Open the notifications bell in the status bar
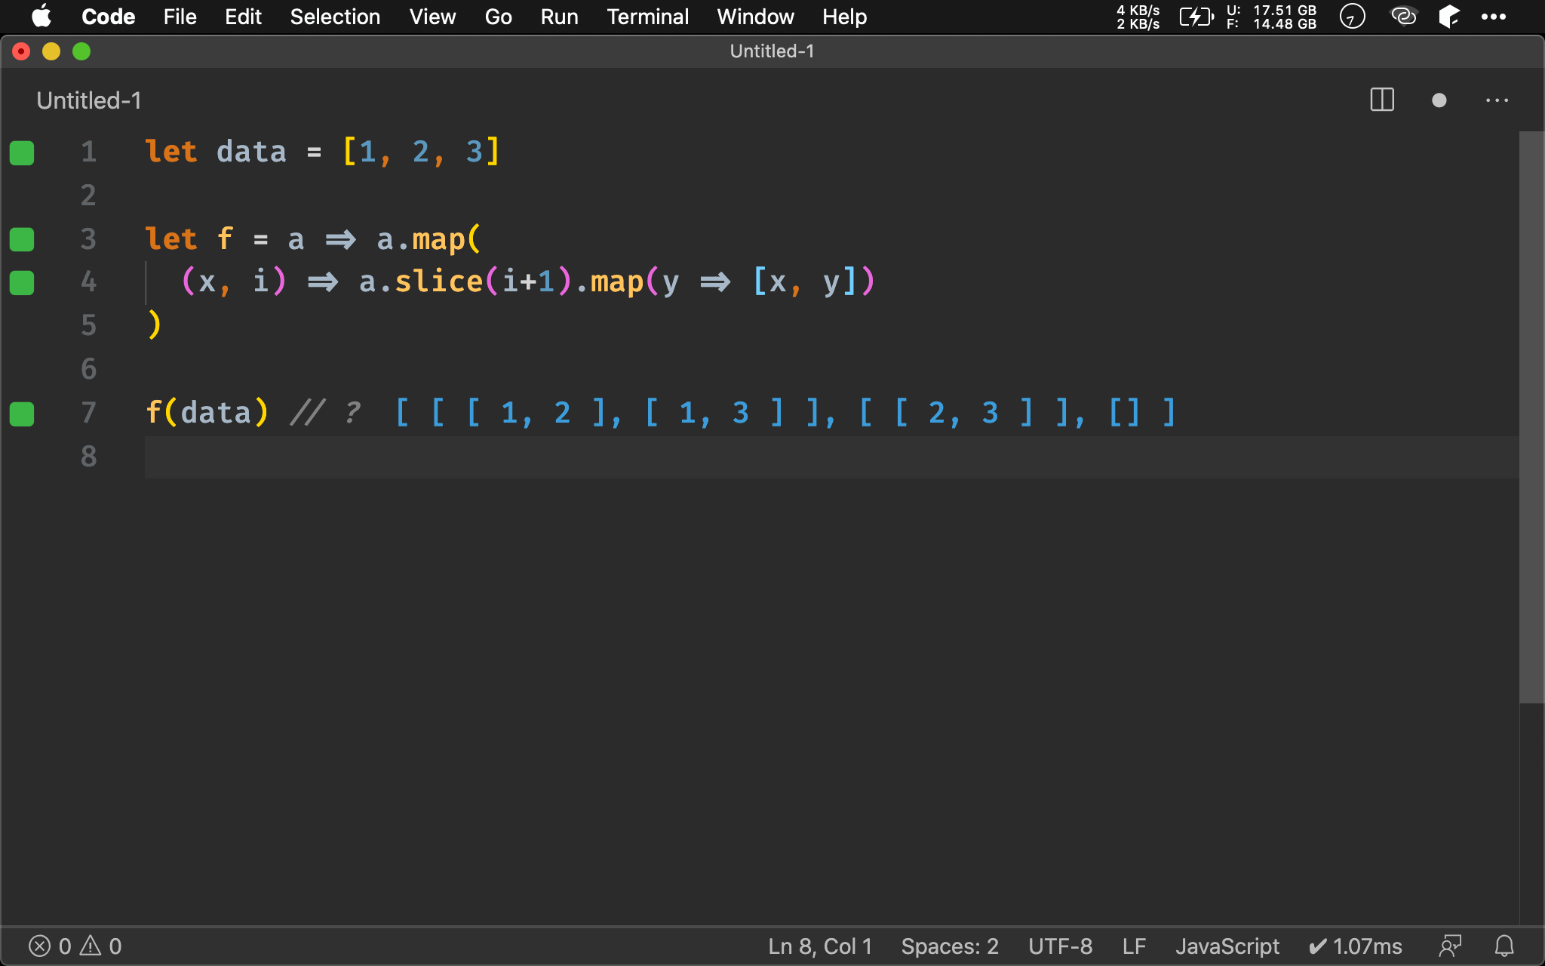This screenshot has height=966, width=1545. tap(1504, 946)
